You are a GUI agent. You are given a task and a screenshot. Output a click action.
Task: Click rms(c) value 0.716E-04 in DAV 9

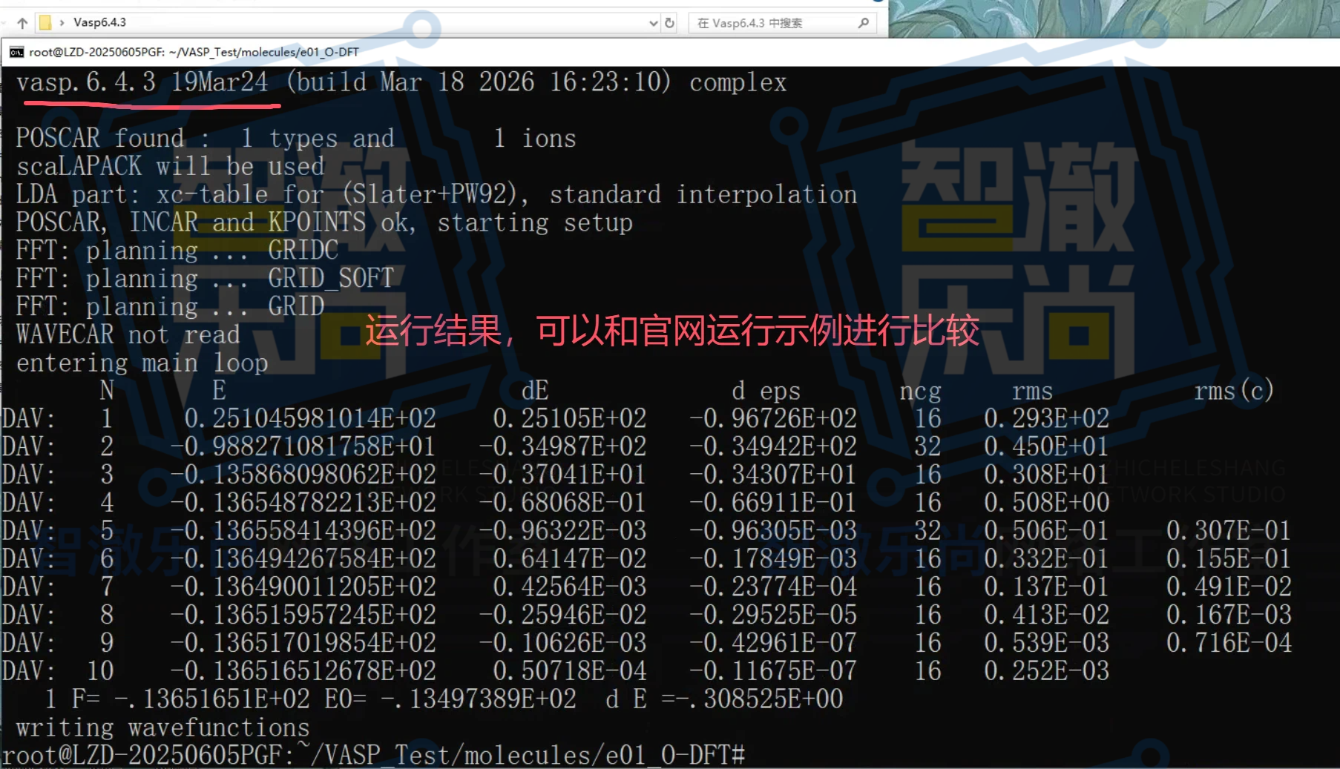[1229, 643]
